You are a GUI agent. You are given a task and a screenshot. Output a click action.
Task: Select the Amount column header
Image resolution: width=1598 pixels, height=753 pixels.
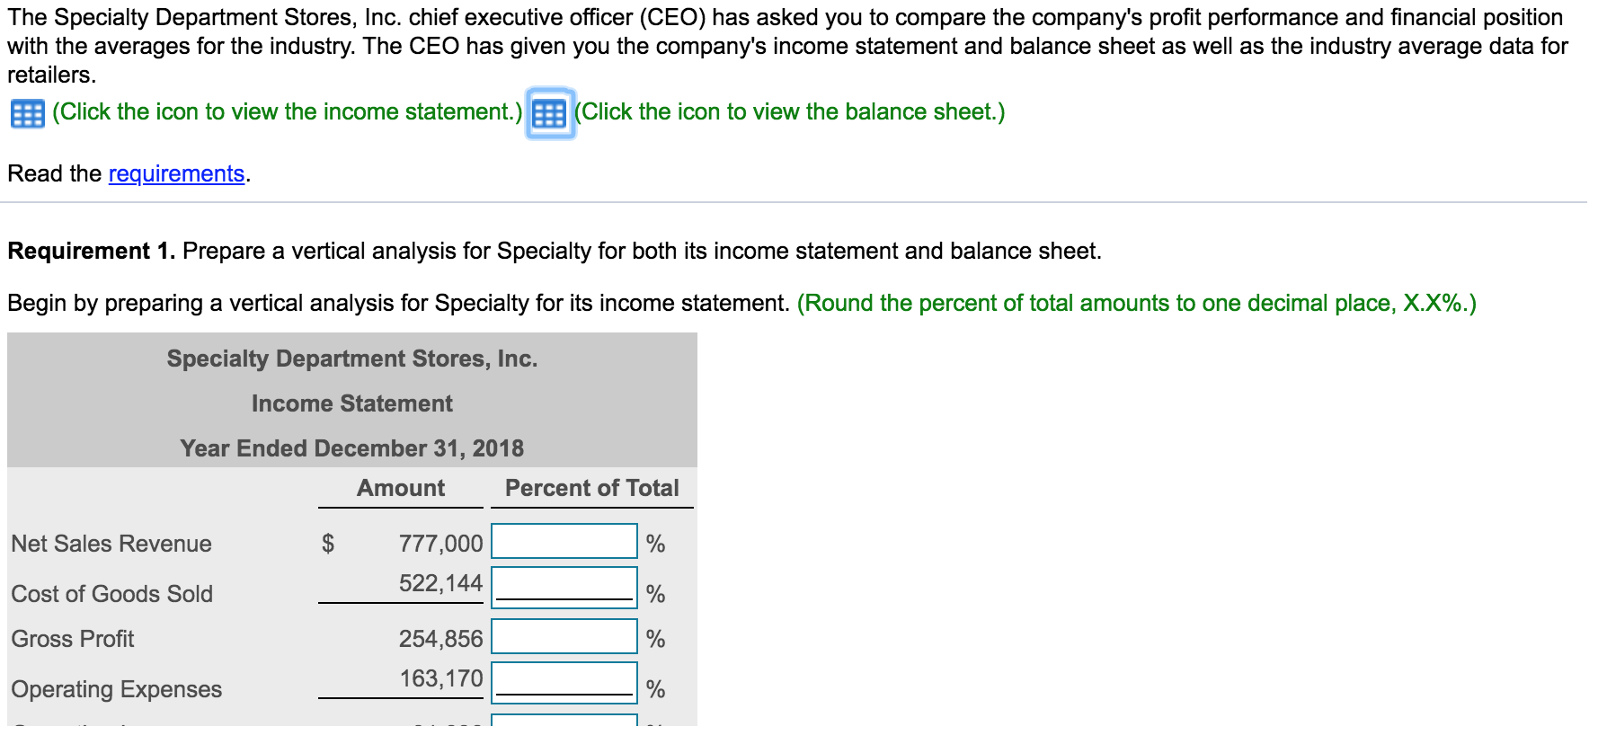click(x=400, y=488)
